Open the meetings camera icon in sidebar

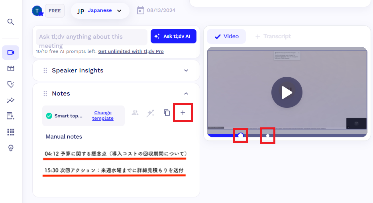point(11,53)
